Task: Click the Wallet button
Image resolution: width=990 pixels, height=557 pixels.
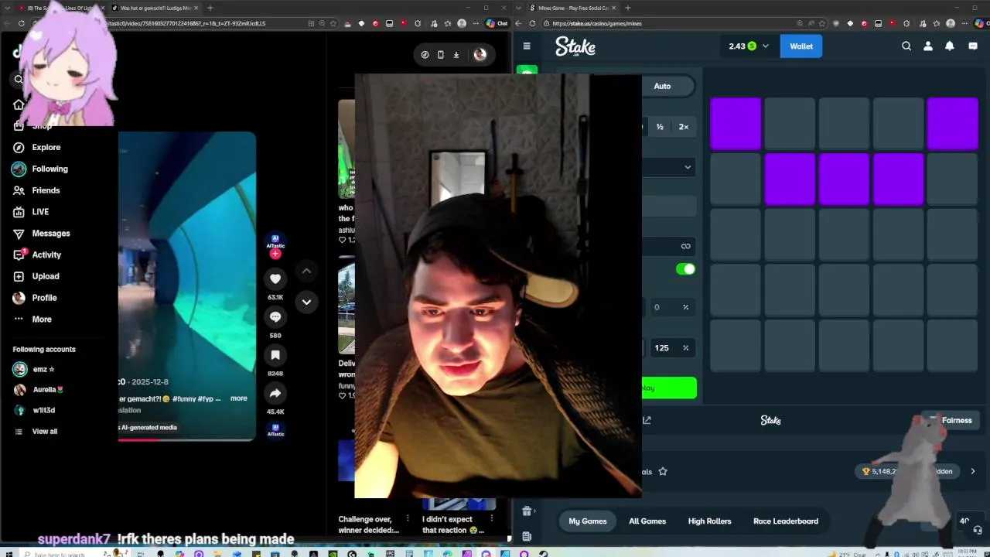Action: [x=801, y=46]
